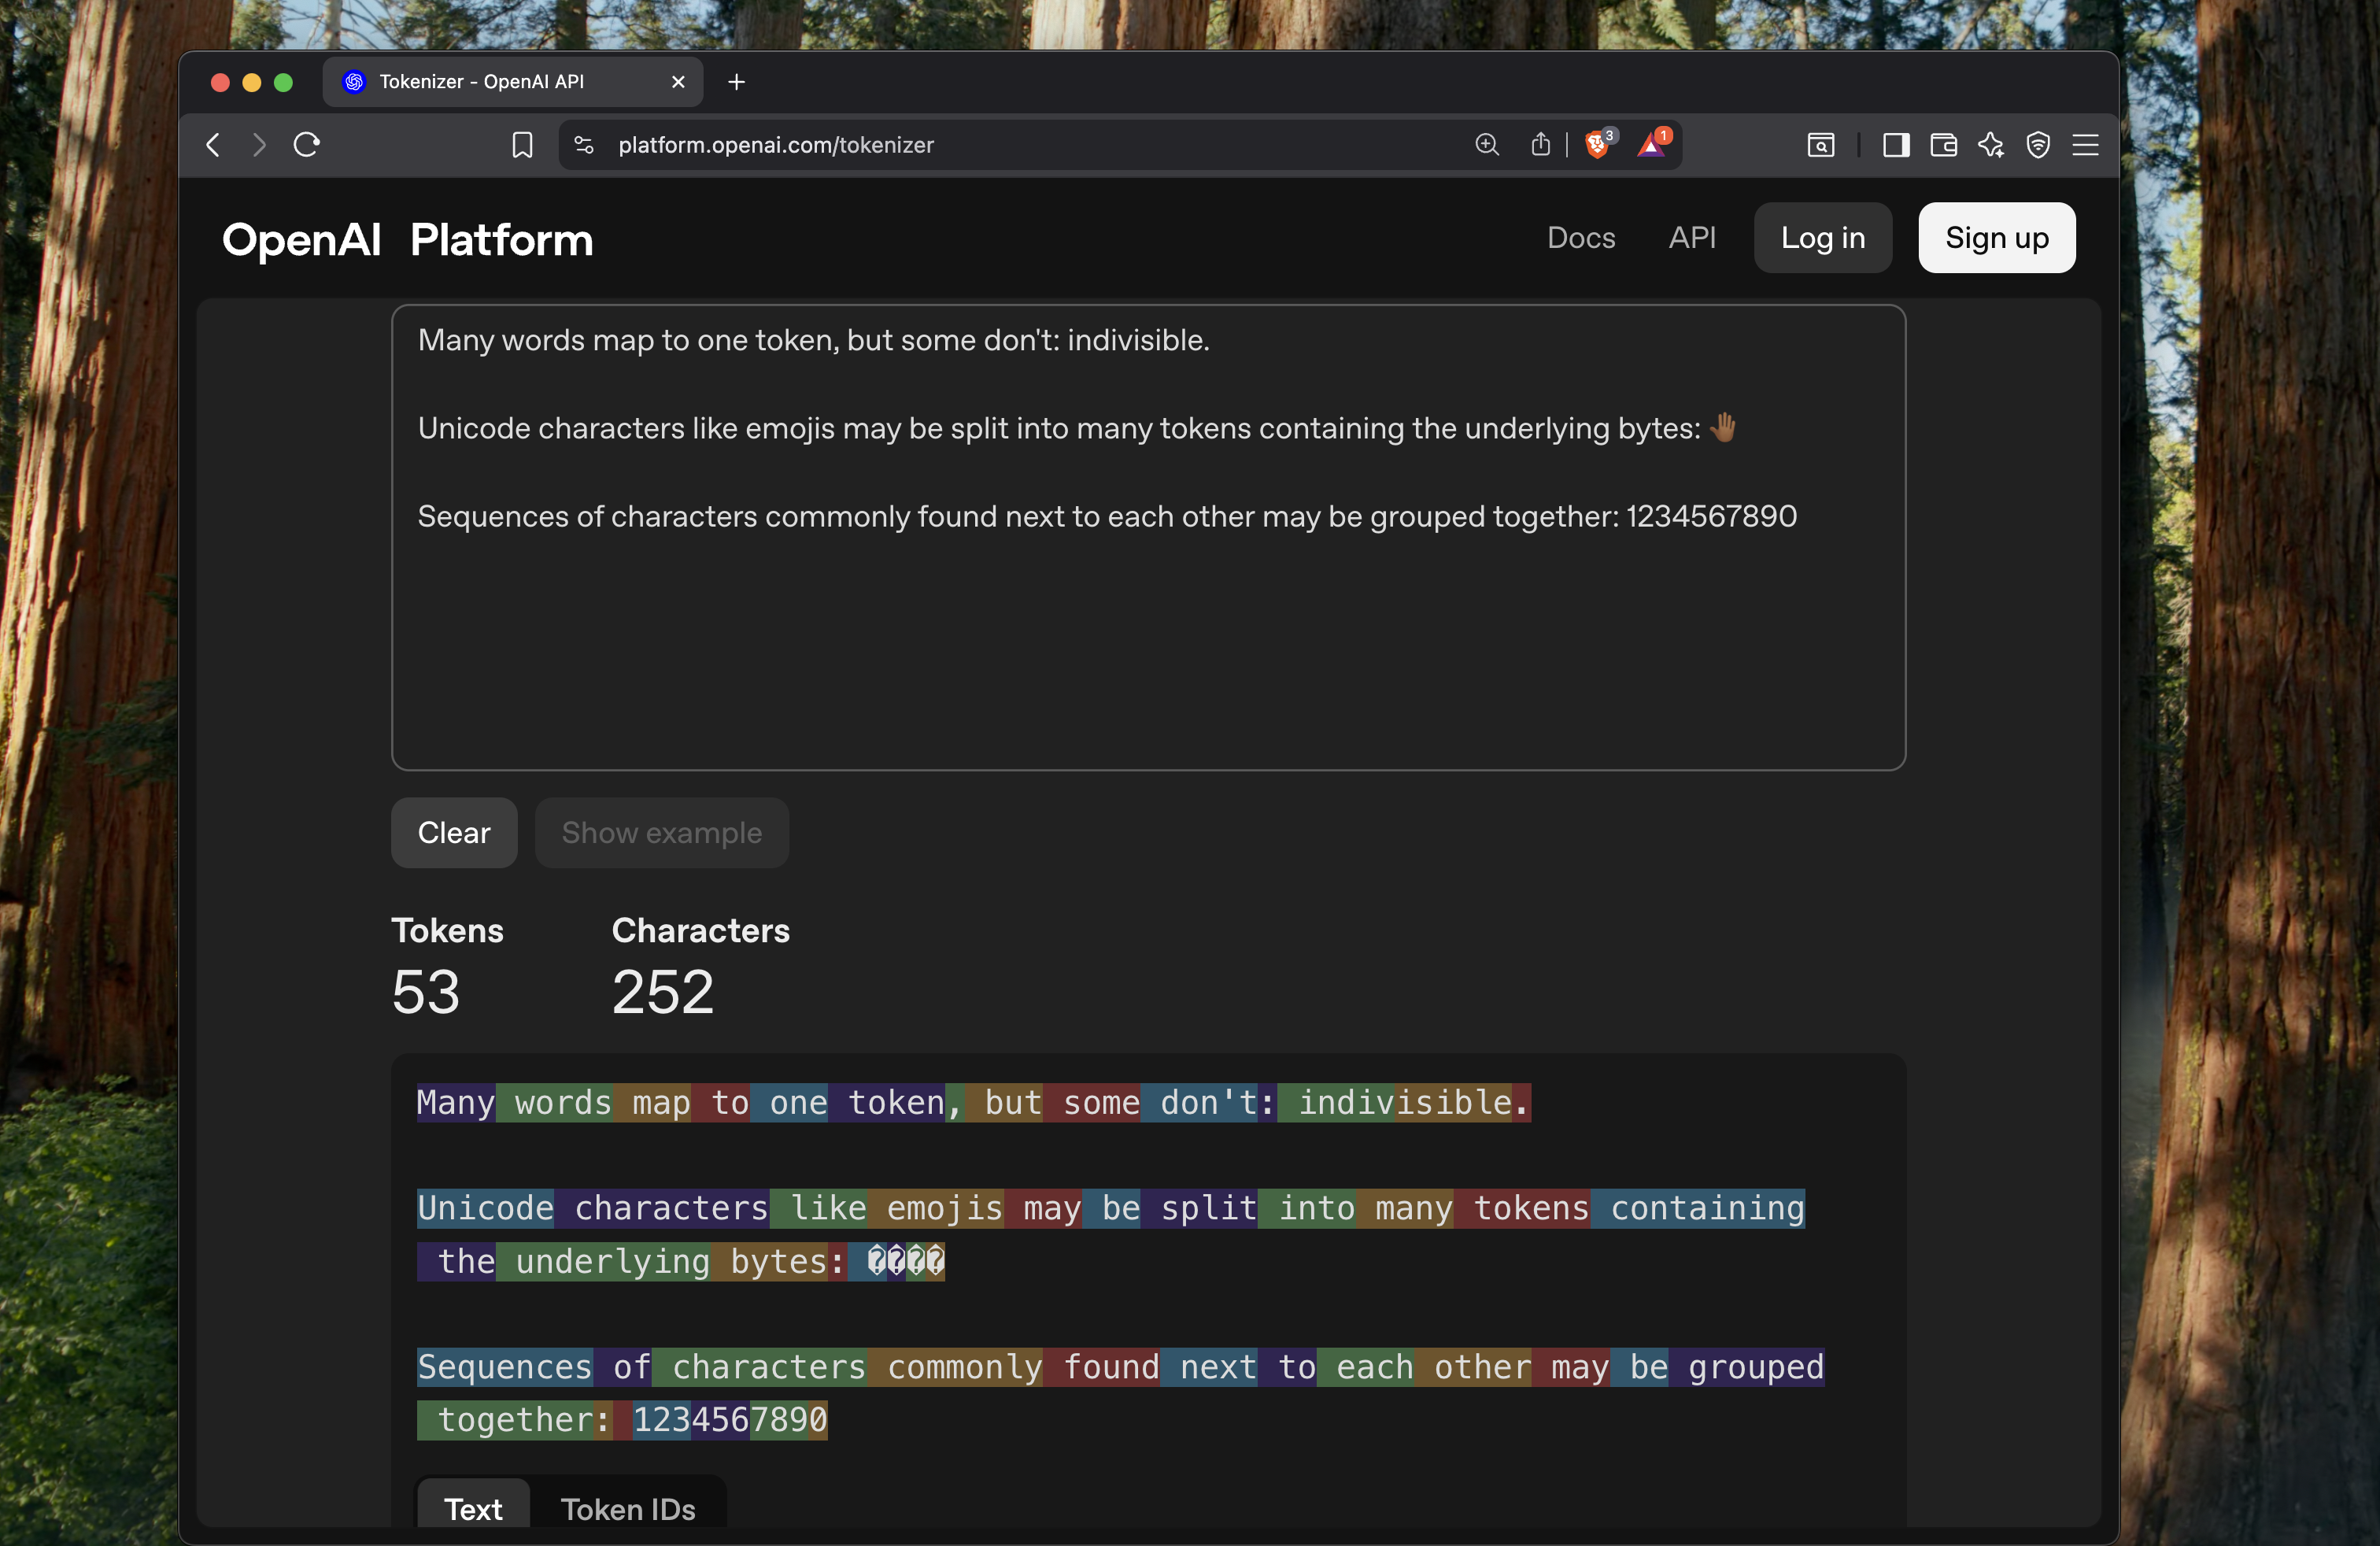Select the Text tab
Image resolution: width=2380 pixels, height=1546 pixels.
[x=473, y=1508]
